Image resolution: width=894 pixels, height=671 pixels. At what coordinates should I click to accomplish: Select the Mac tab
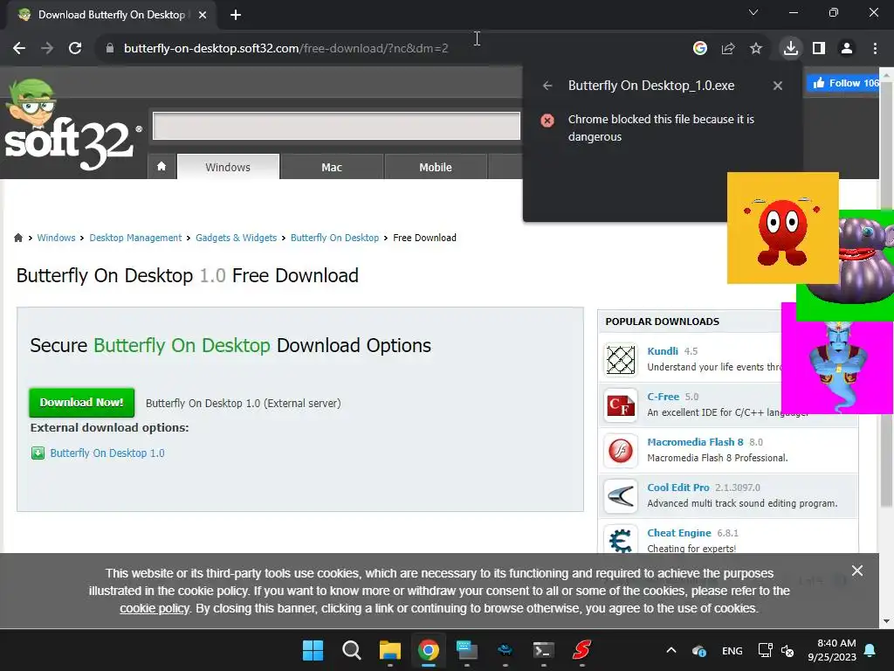tap(332, 167)
